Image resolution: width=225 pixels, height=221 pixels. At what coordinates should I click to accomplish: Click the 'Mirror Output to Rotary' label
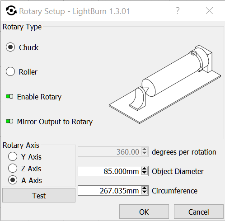click(x=55, y=122)
